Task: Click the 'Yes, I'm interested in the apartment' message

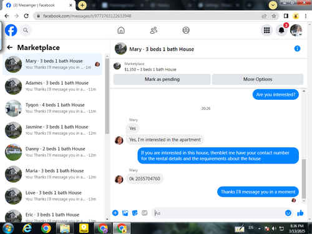Action: [165, 140]
